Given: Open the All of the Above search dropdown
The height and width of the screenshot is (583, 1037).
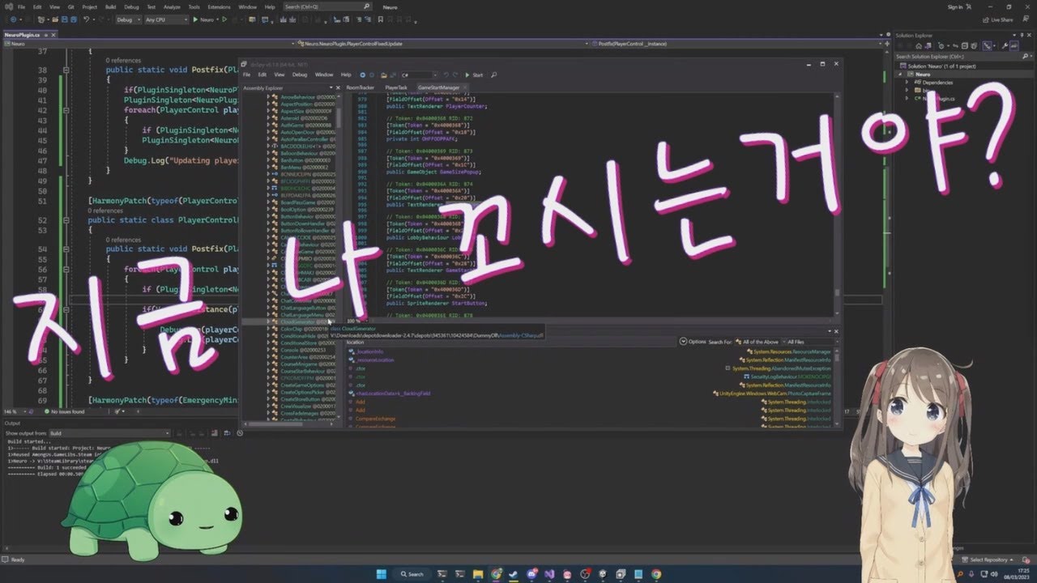Looking at the screenshot, I should pos(759,342).
